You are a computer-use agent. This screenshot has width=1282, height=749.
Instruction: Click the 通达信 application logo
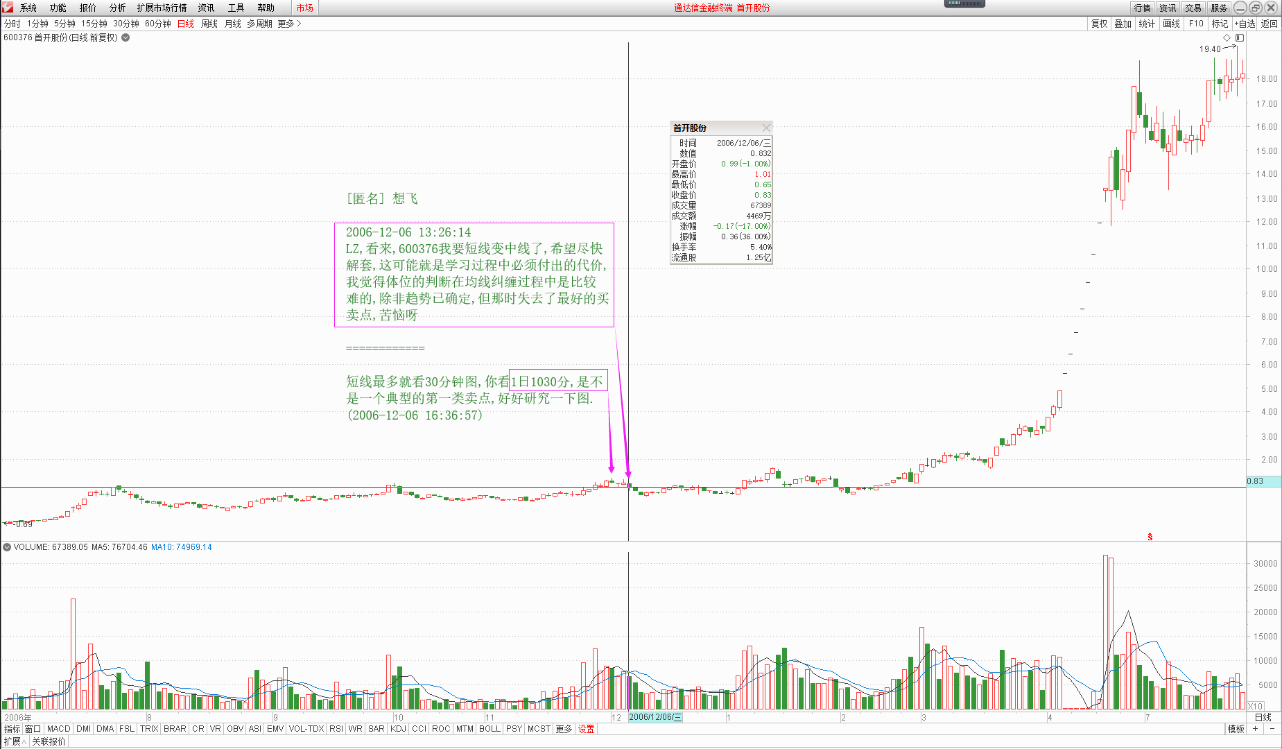pyautogui.click(x=7, y=7)
